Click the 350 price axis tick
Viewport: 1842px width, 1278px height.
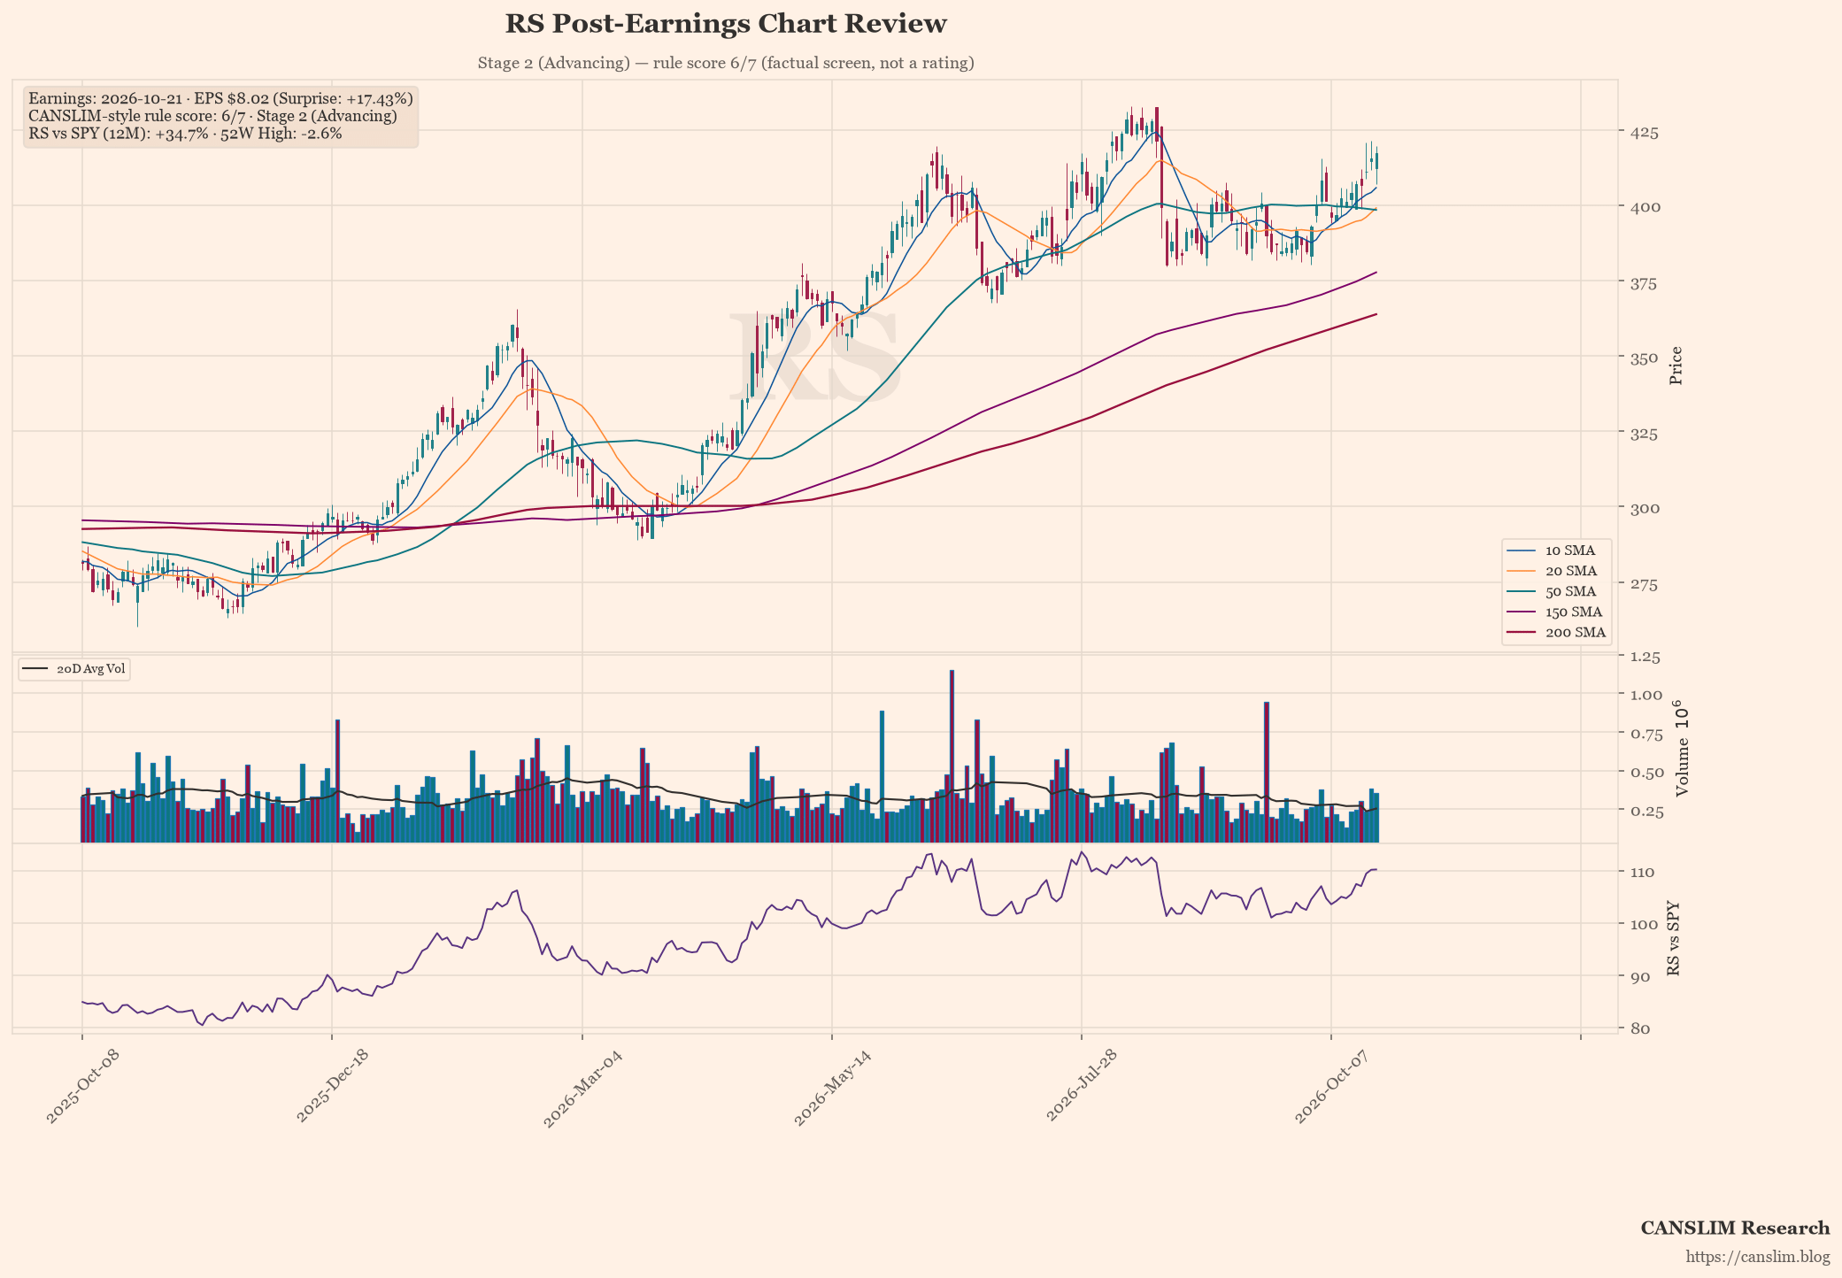[1645, 358]
